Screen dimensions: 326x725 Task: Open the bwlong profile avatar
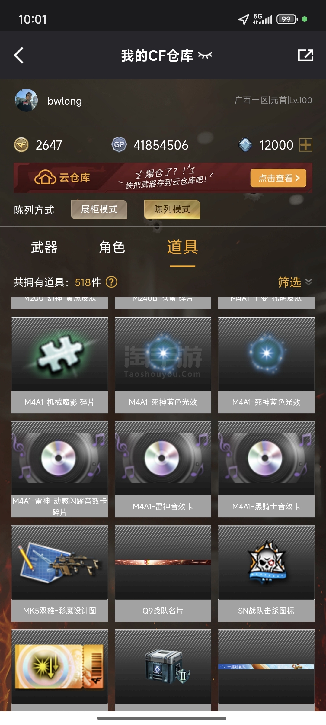click(x=26, y=100)
